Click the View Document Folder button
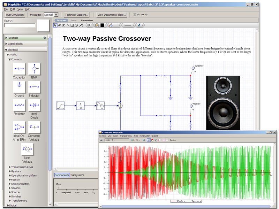This screenshot has width=279, height=209. coord(111,15)
